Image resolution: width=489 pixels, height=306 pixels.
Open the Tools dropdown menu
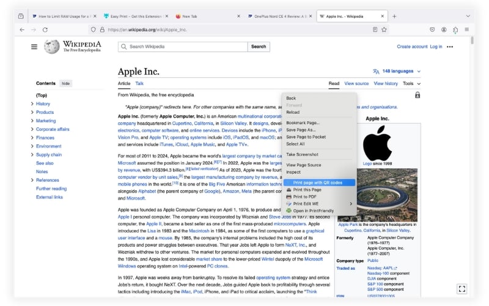tap(411, 84)
